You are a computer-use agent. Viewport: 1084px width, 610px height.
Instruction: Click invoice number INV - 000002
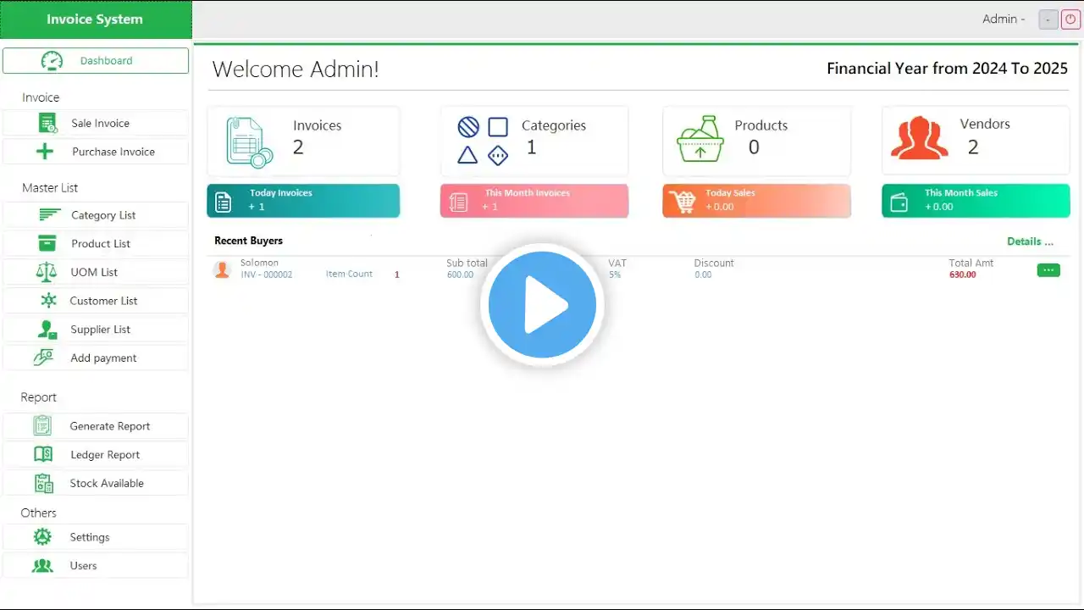pyautogui.click(x=267, y=274)
